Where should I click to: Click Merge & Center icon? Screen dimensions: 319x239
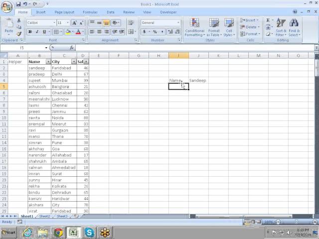[x=131, y=32]
